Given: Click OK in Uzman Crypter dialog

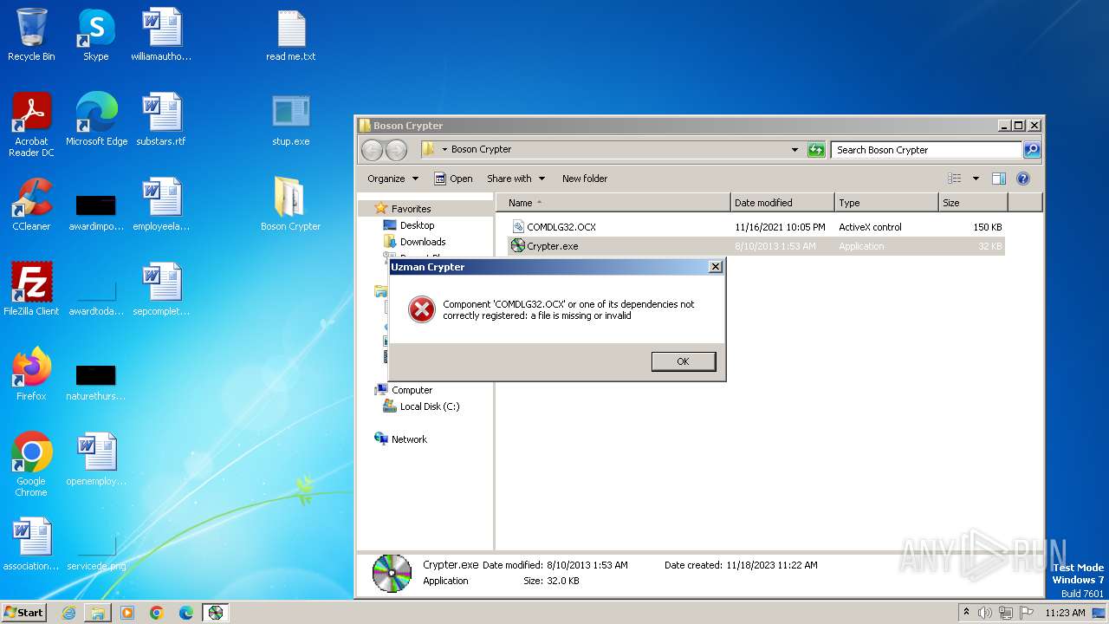Looking at the screenshot, I should [684, 361].
